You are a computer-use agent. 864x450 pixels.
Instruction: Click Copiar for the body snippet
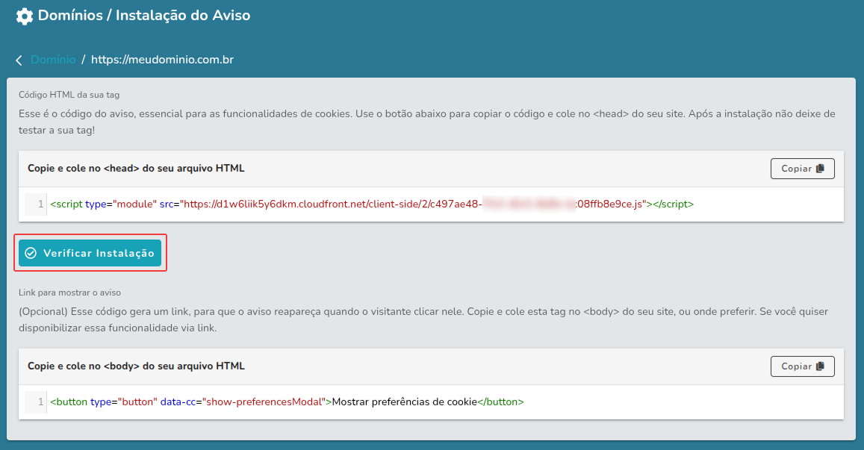pyautogui.click(x=802, y=366)
